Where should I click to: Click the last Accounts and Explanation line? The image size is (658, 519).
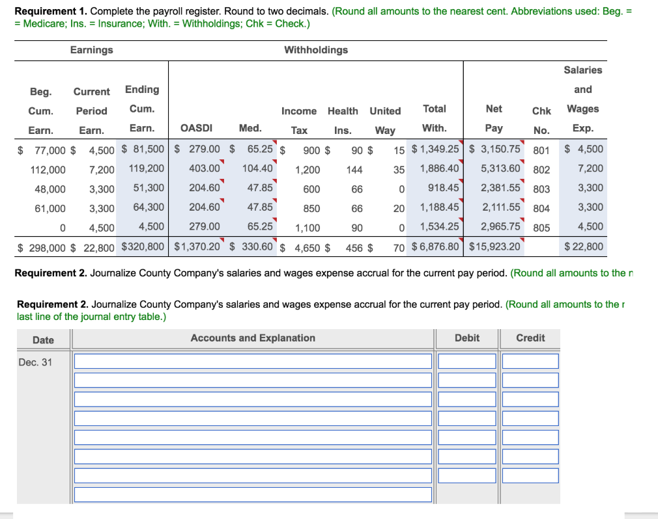point(254,494)
